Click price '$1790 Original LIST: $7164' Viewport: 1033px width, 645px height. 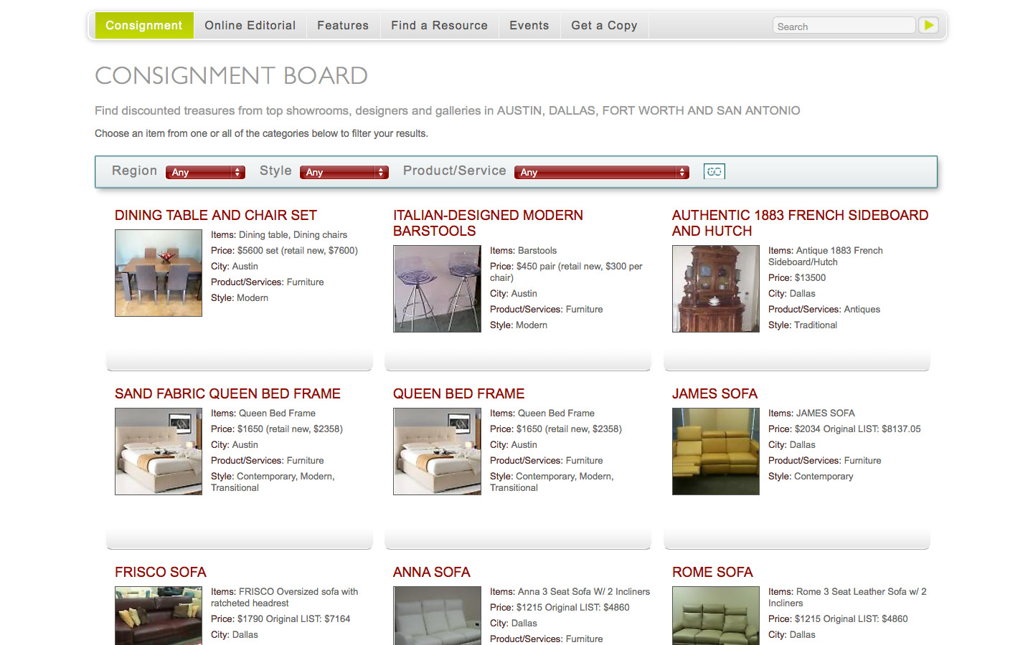click(294, 619)
